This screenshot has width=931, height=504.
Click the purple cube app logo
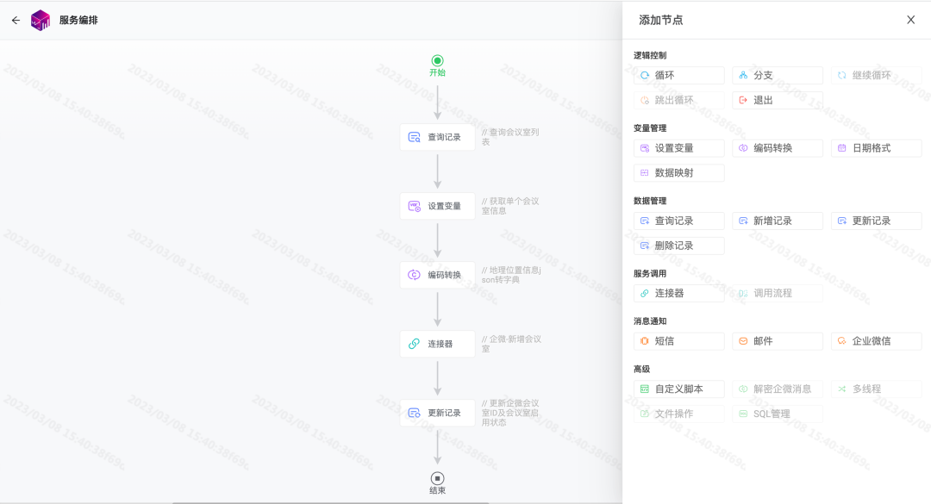[41, 20]
